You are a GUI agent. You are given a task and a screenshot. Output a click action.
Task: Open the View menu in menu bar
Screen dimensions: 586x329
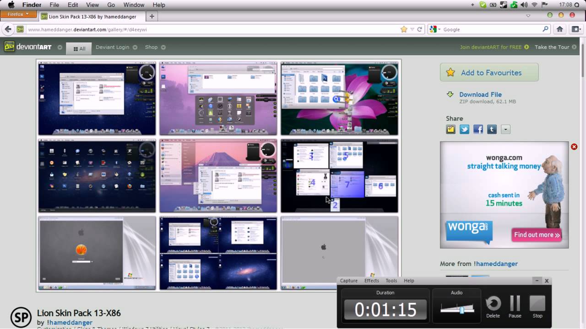coord(92,5)
